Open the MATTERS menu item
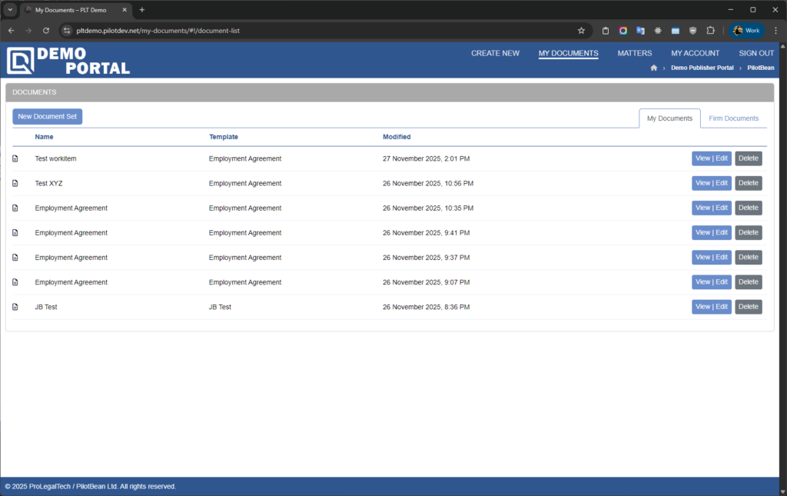The height and width of the screenshot is (496, 787). click(634, 53)
